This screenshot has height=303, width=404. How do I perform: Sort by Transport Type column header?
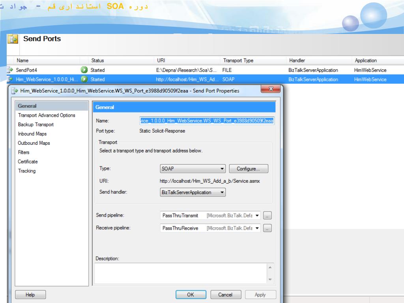click(253, 60)
